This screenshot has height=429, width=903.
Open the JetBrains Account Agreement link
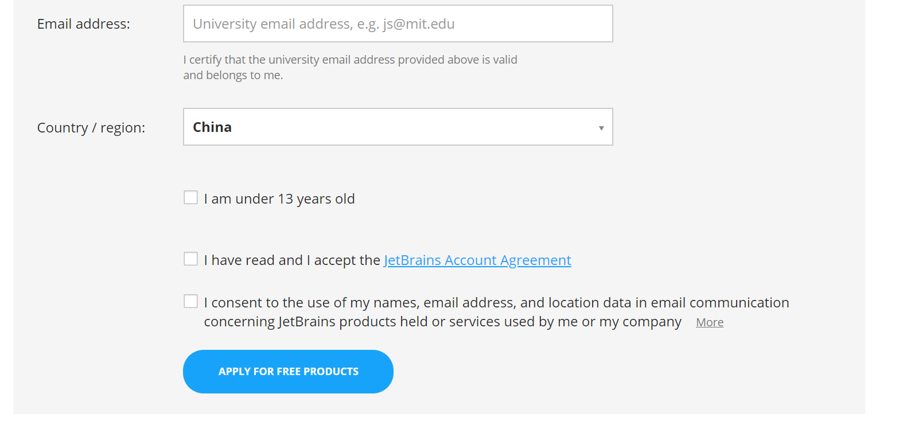[477, 260]
